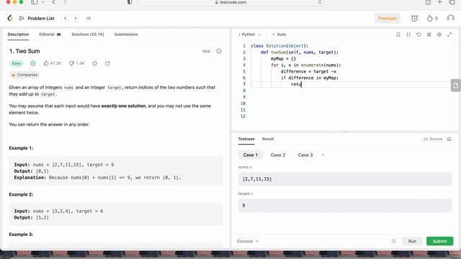Switch to the Description tab

click(18, 35)
